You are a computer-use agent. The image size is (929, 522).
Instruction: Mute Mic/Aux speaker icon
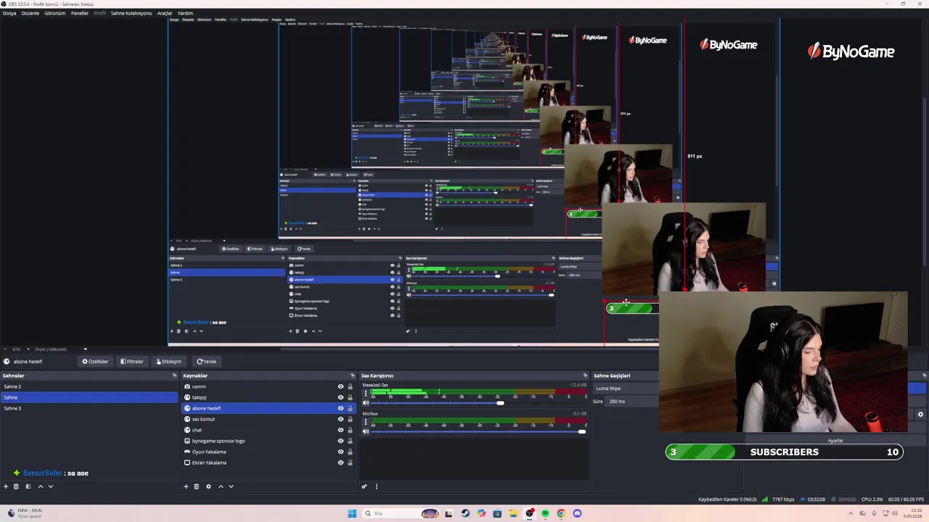(366, 431)
